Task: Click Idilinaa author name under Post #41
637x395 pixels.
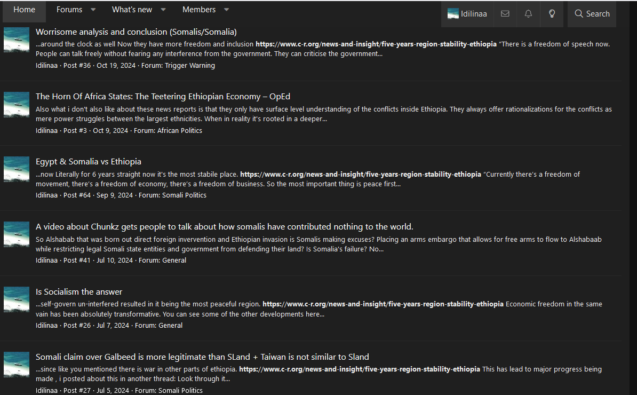Action: click(x=47, y=260)
